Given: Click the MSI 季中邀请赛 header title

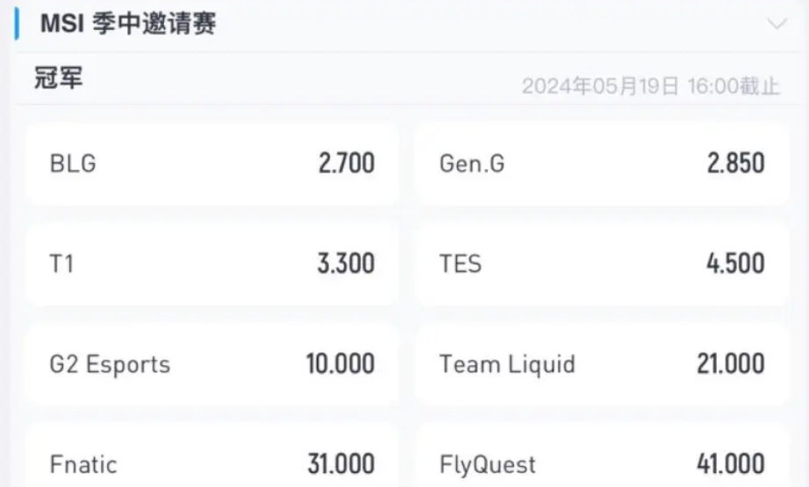Looking at the screenshot, I should [128, 25].
